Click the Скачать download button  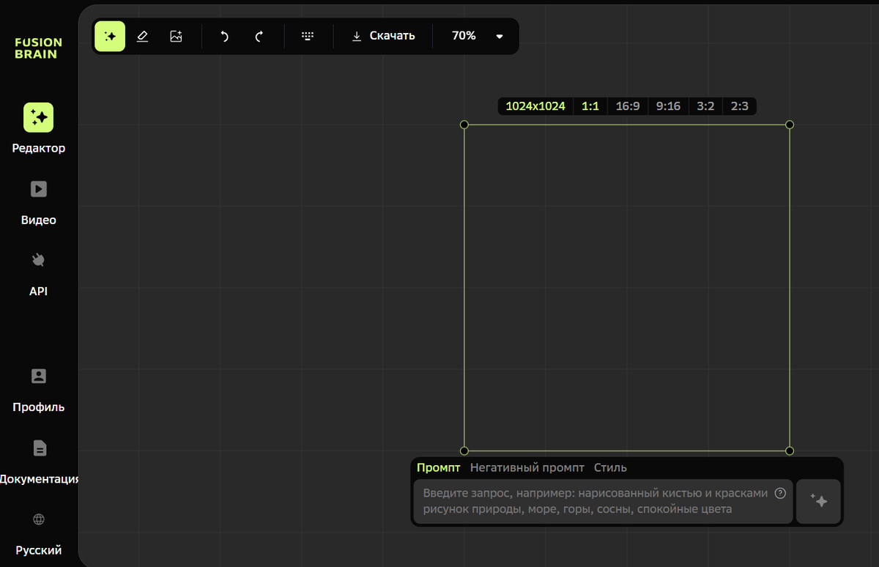[x=383, y=36]
